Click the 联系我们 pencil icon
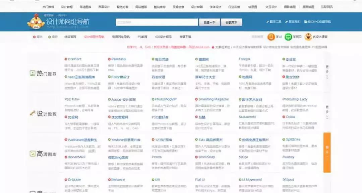The image size is (362, 193). [x=287, y=21]
